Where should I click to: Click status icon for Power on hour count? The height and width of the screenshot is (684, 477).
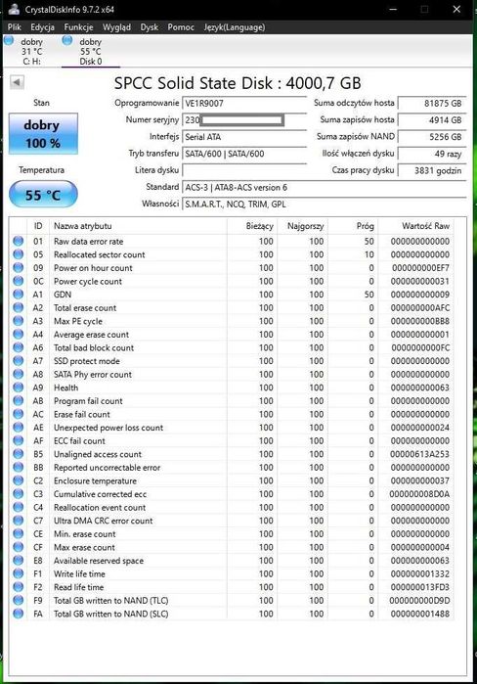pos(19,267)
